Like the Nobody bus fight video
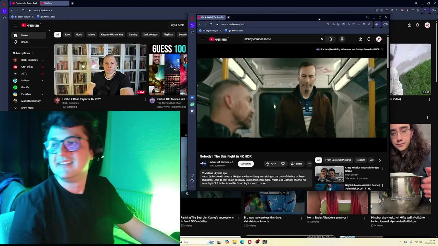Viewport: 438px width, 246px height. pos(271,164)
